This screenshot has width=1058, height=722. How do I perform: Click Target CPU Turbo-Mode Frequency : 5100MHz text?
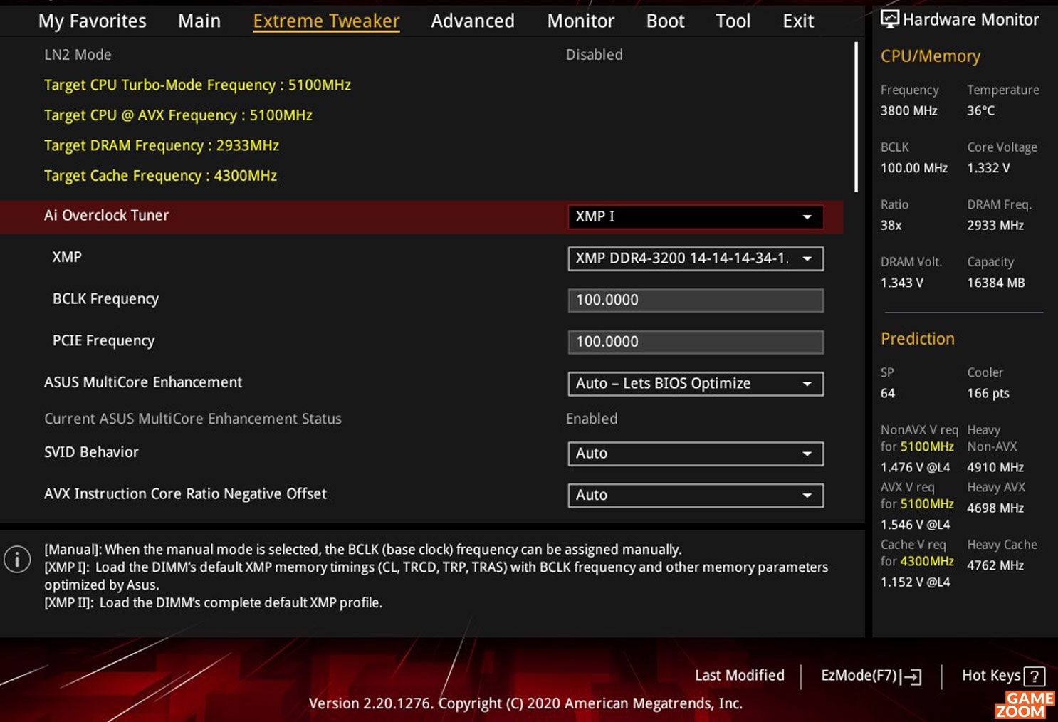click(197, 85)
